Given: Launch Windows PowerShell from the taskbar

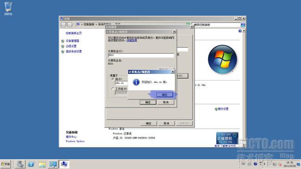Looking at the screenshot, I should (31, 164).
